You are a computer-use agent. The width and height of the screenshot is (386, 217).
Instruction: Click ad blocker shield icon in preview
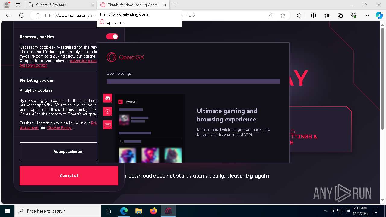click(x=108, y=112)
